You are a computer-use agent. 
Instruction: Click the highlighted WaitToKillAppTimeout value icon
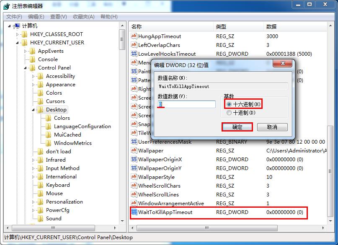[x=134, y=212]
